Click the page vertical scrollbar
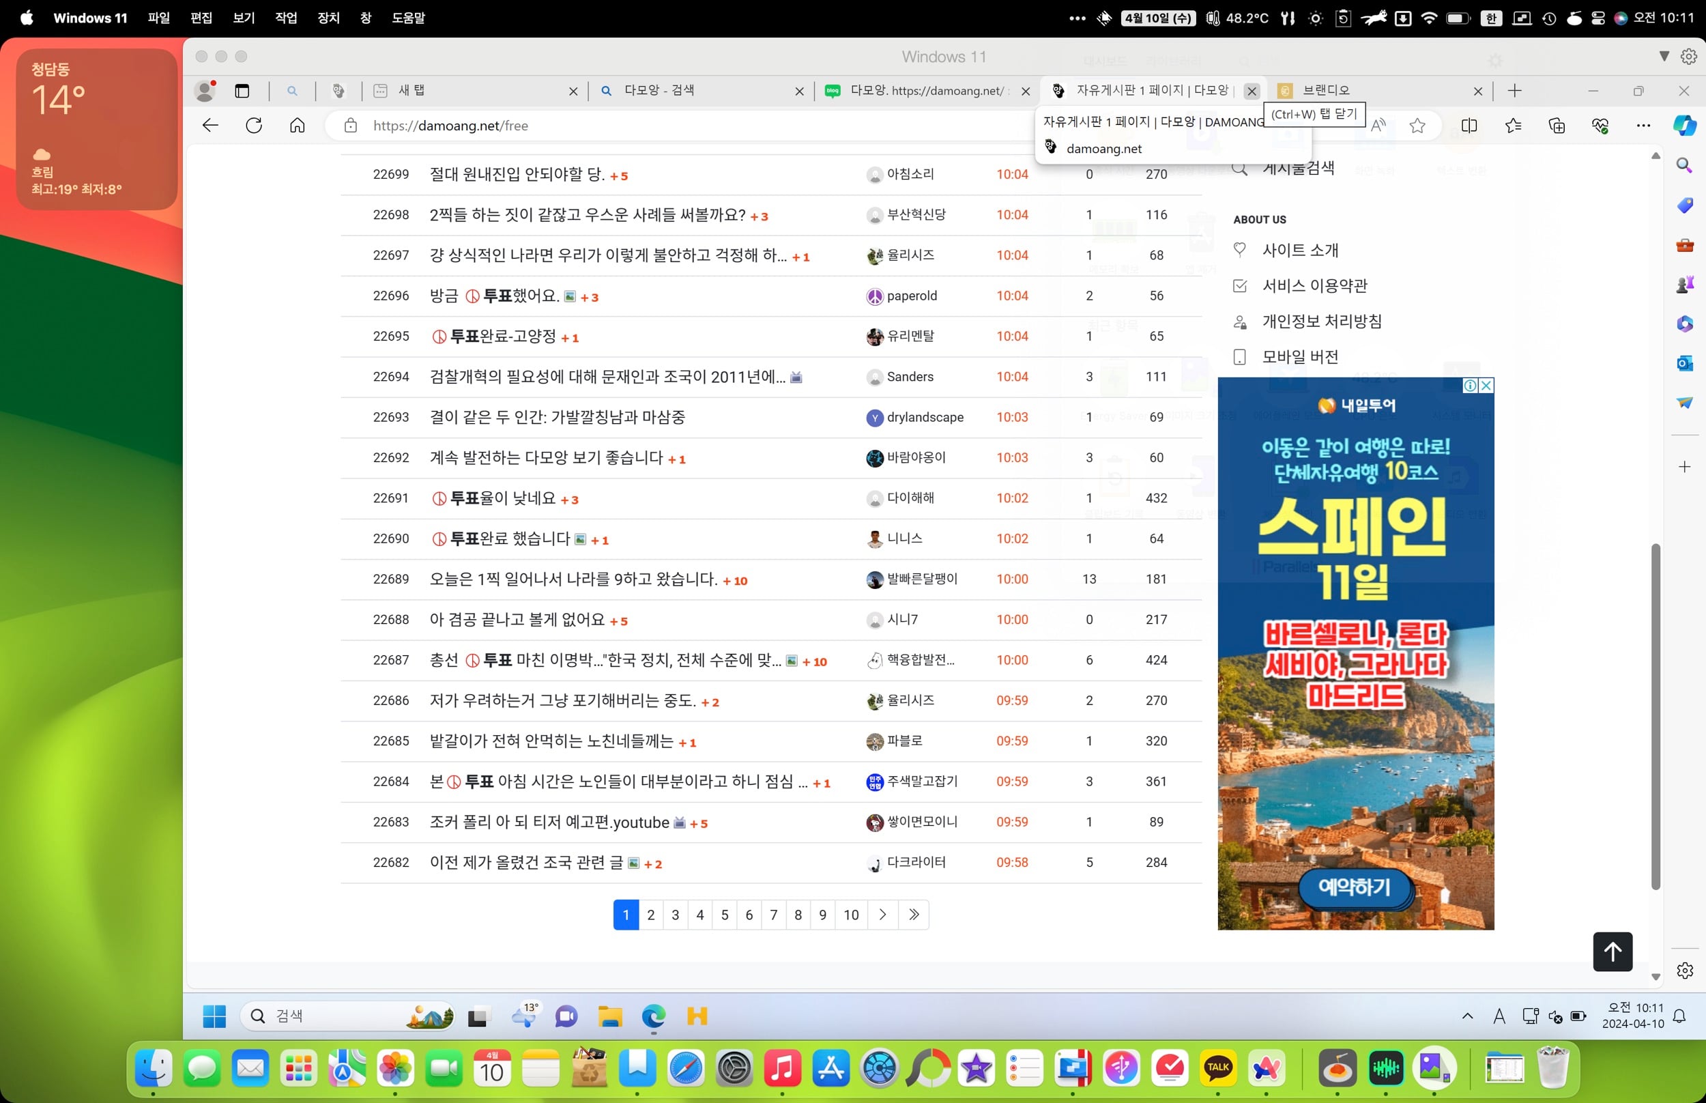This screenshot has width=1706, height=1103. point(1656,716)
